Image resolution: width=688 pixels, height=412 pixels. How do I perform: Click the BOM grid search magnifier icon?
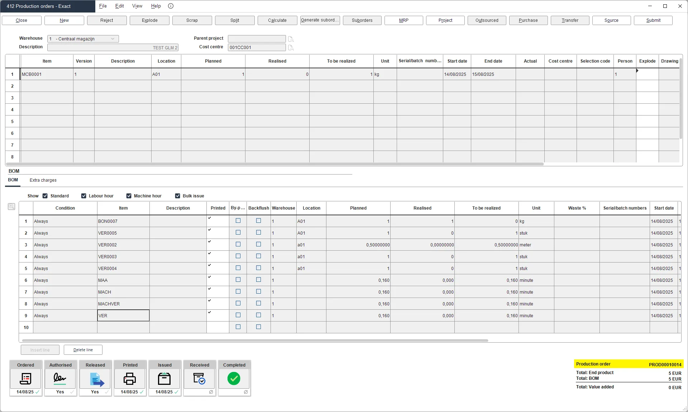click(x=11, y=207)
